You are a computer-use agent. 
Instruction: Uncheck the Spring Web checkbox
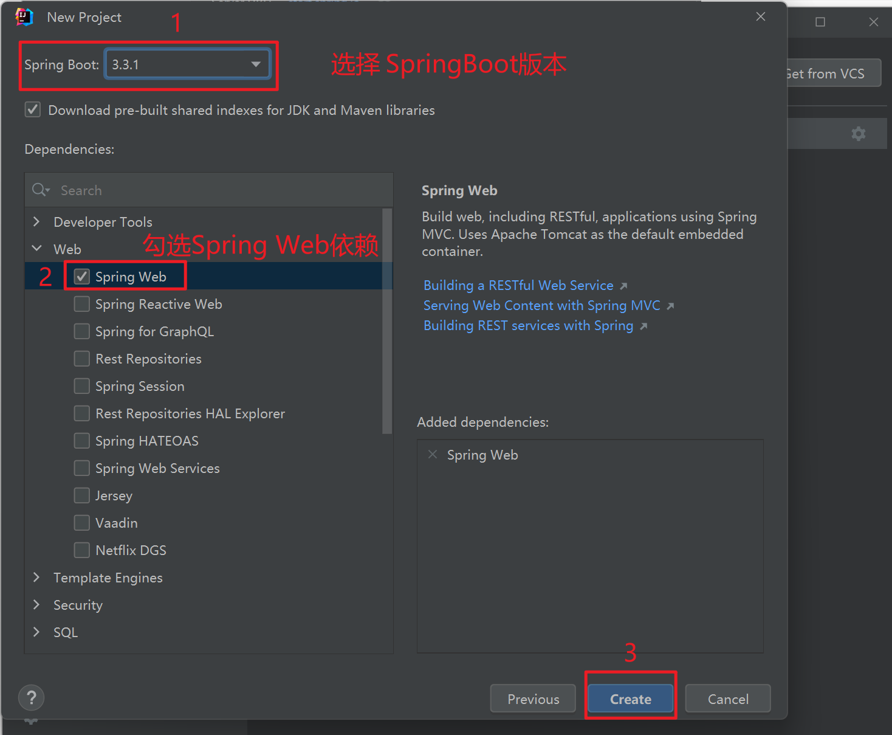pos(82,277)
